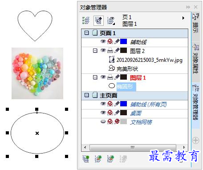
Task: Click blue swatch of 辅助线(所有页) layer
Action: pos(123,104)
